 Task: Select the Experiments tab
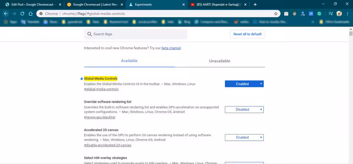click(156, 4)
